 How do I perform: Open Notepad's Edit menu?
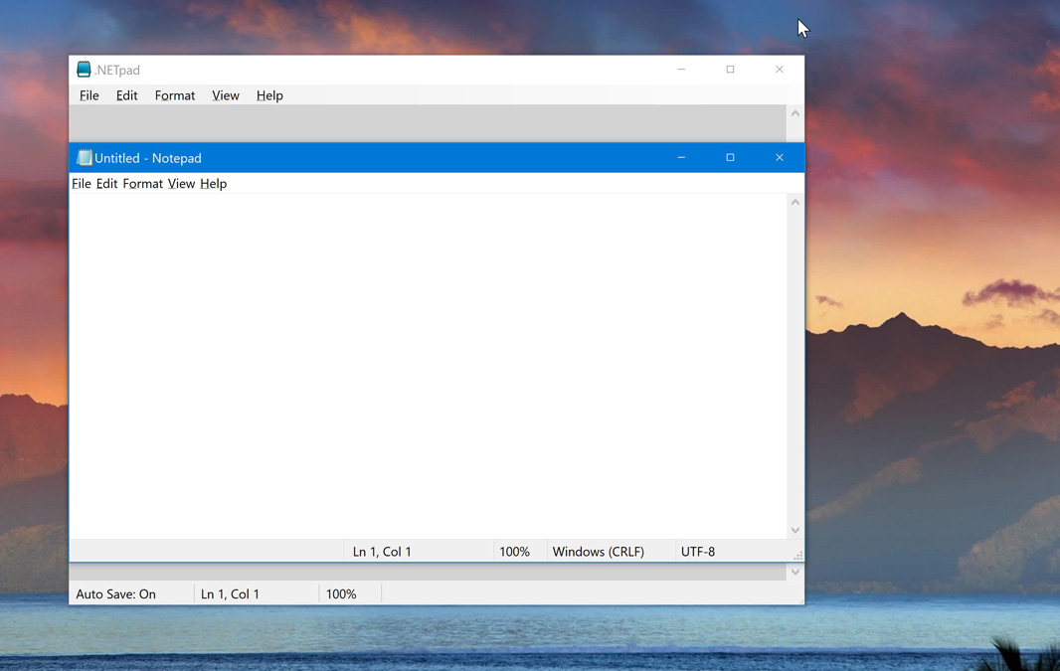[106, 184]
